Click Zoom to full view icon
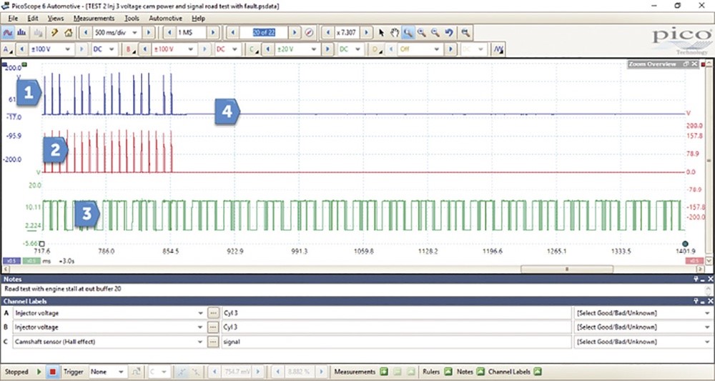 465,33
